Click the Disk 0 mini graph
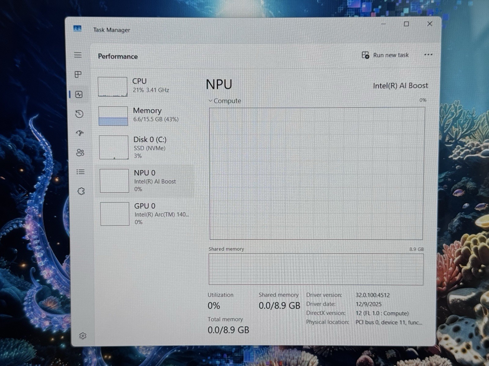 [114, 147]
